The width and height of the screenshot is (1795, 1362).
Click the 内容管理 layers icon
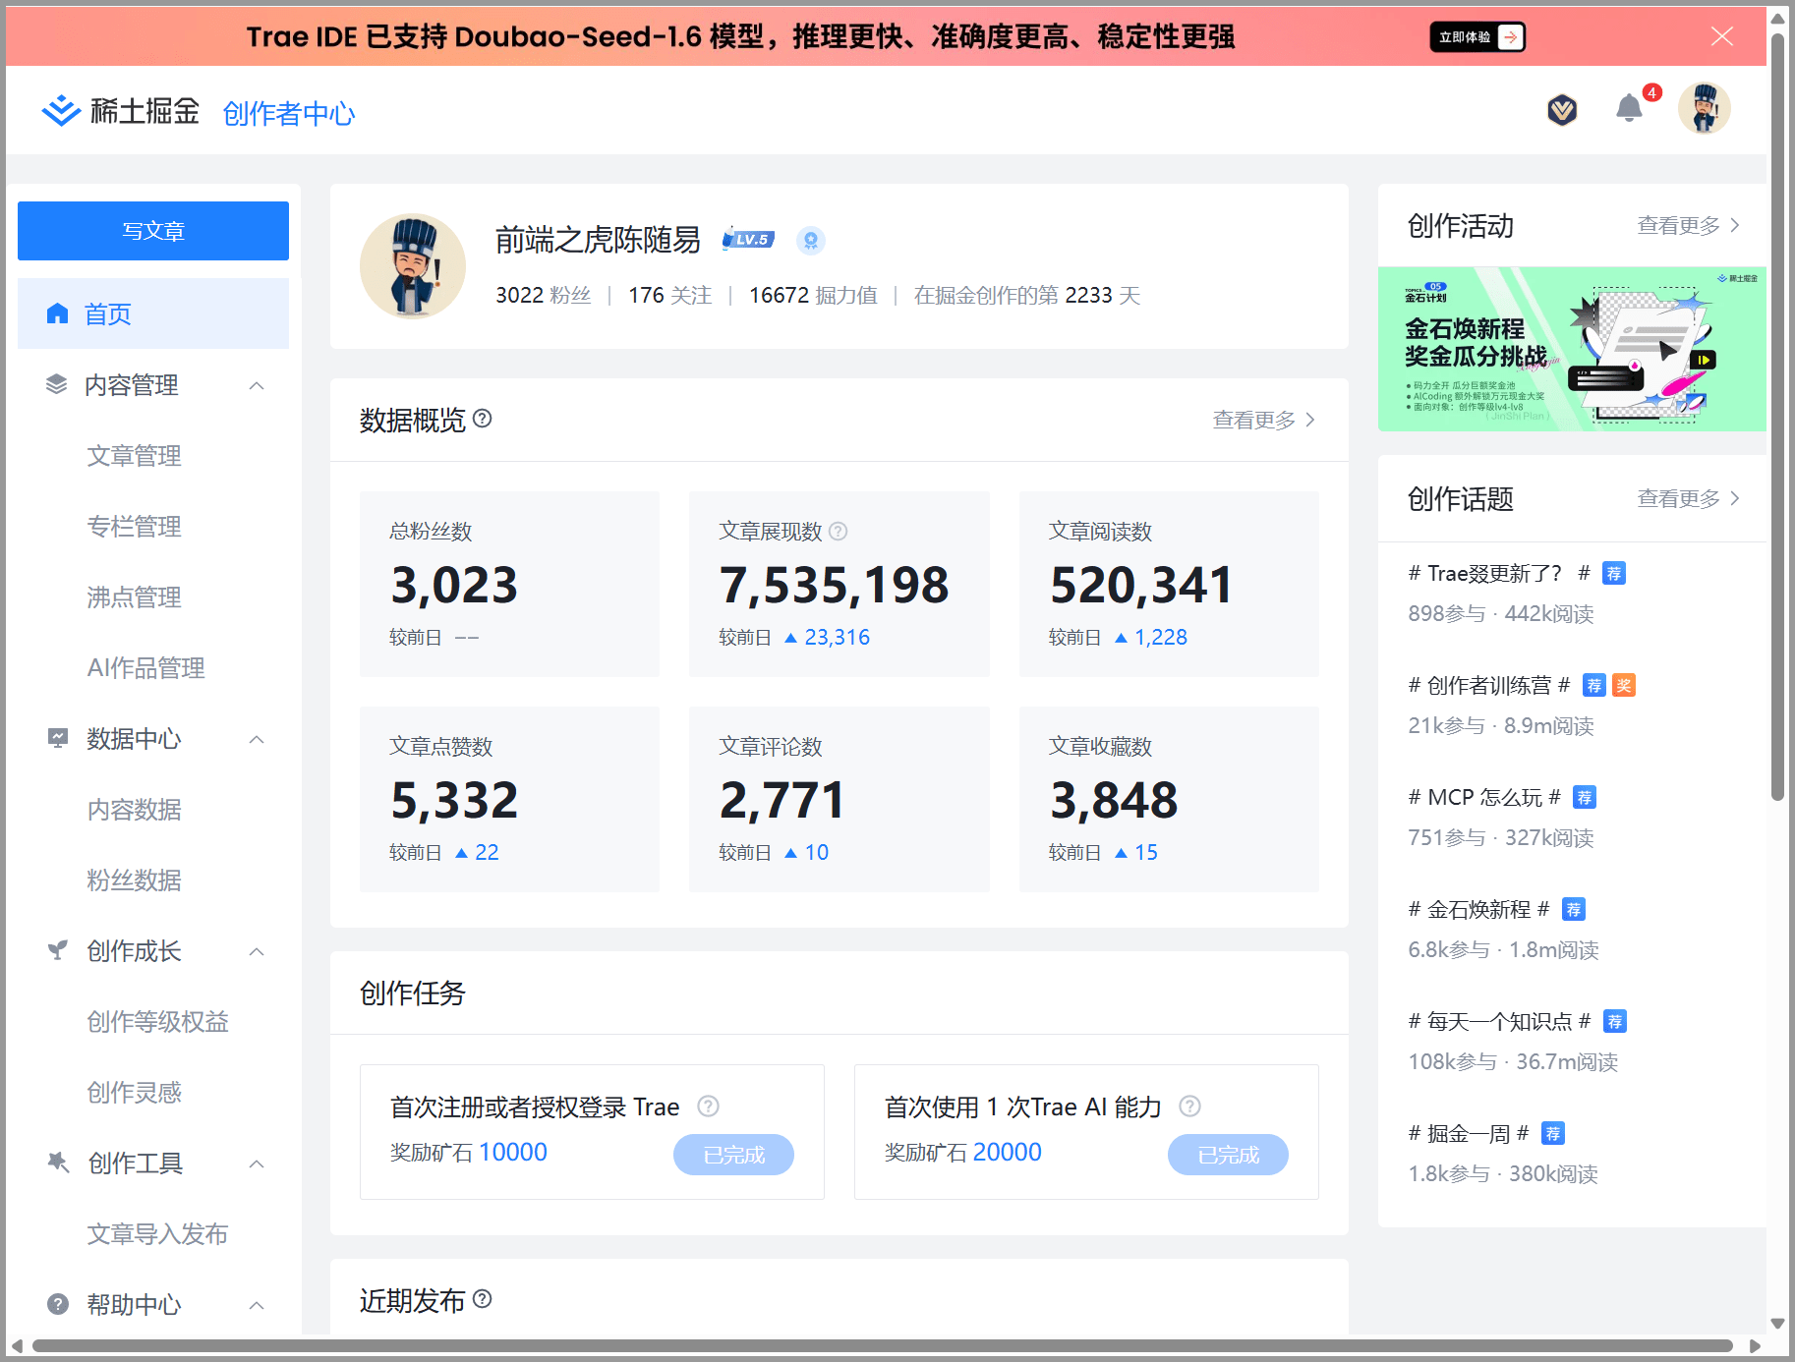coord(56,384)
